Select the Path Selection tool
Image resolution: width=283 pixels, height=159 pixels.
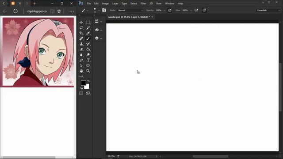click(x=81, y=66)
